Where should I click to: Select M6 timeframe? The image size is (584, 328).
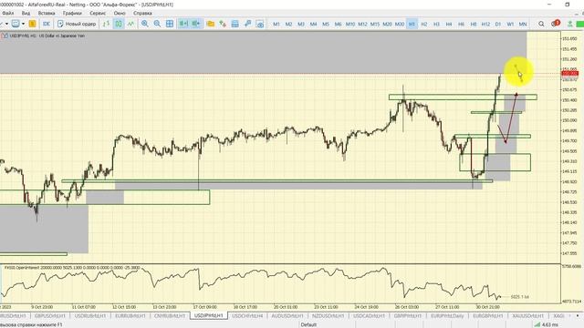point(338,24)
